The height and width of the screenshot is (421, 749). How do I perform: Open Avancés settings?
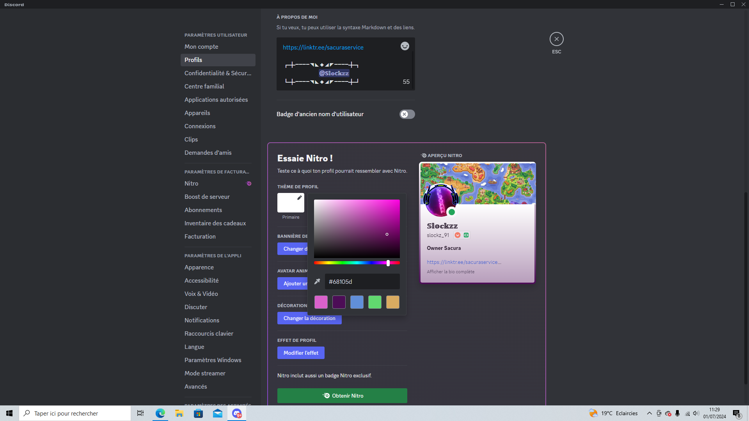(x=218, y=387)
